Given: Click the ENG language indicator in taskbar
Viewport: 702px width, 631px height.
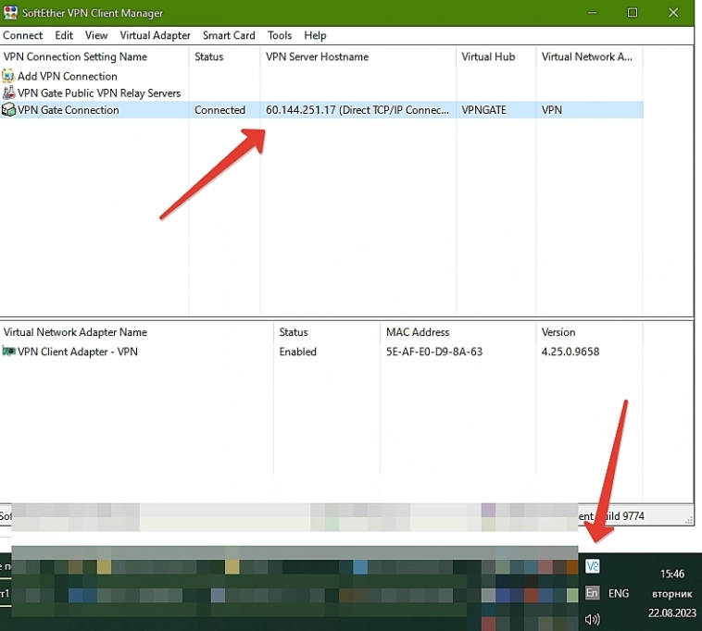Looking at the screenshot, I should pos(619,594).
